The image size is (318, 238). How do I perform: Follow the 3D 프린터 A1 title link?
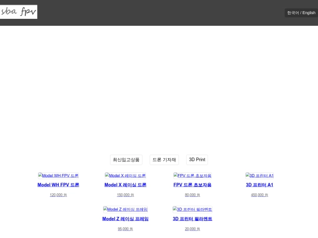click(260, 185)
